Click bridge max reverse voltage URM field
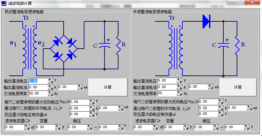Image resolution: width=262 pixels, height=136 pixels. pos(80,102)
